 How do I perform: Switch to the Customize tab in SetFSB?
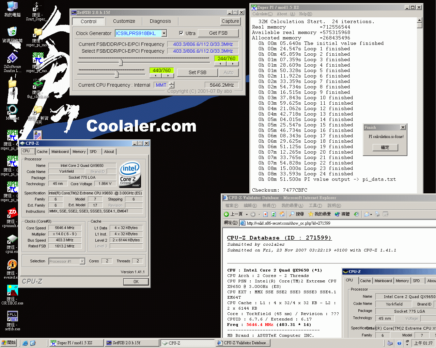(x=124, y=21)
